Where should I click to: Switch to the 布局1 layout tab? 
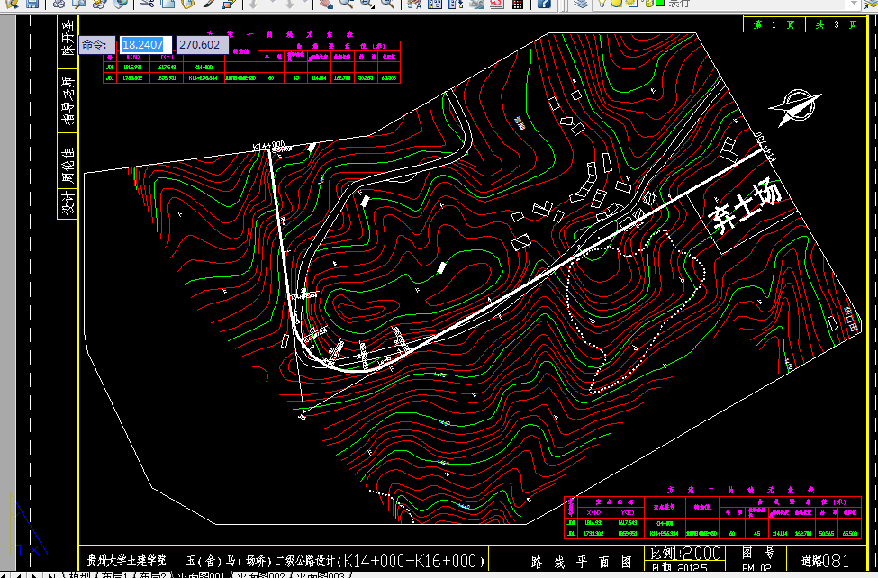tap(114, 574)
